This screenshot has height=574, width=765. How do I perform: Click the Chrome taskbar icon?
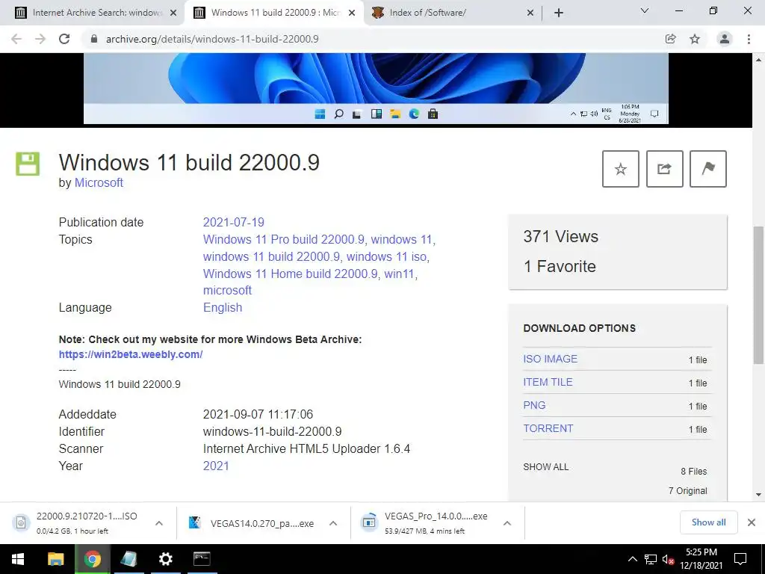(x=92, y=559)
